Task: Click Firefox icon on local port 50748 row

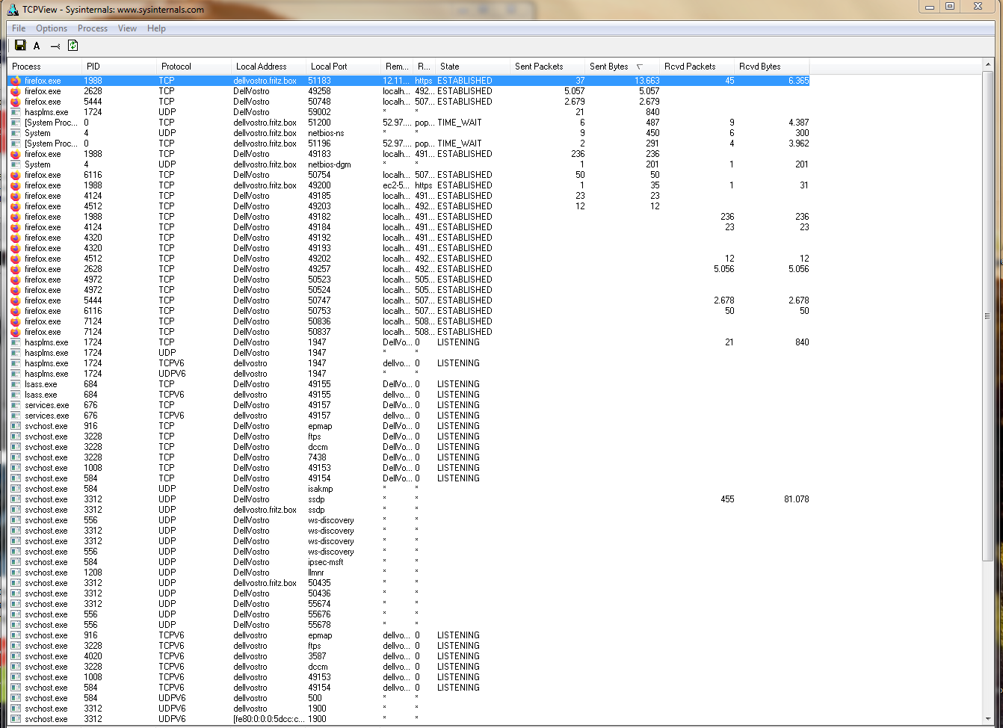Action: [16, 102]
